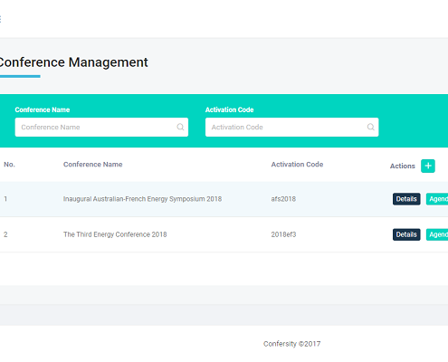This screenshot has height=362, width=448.
Task: Select the Actions column header label
Action: point(403,166)
